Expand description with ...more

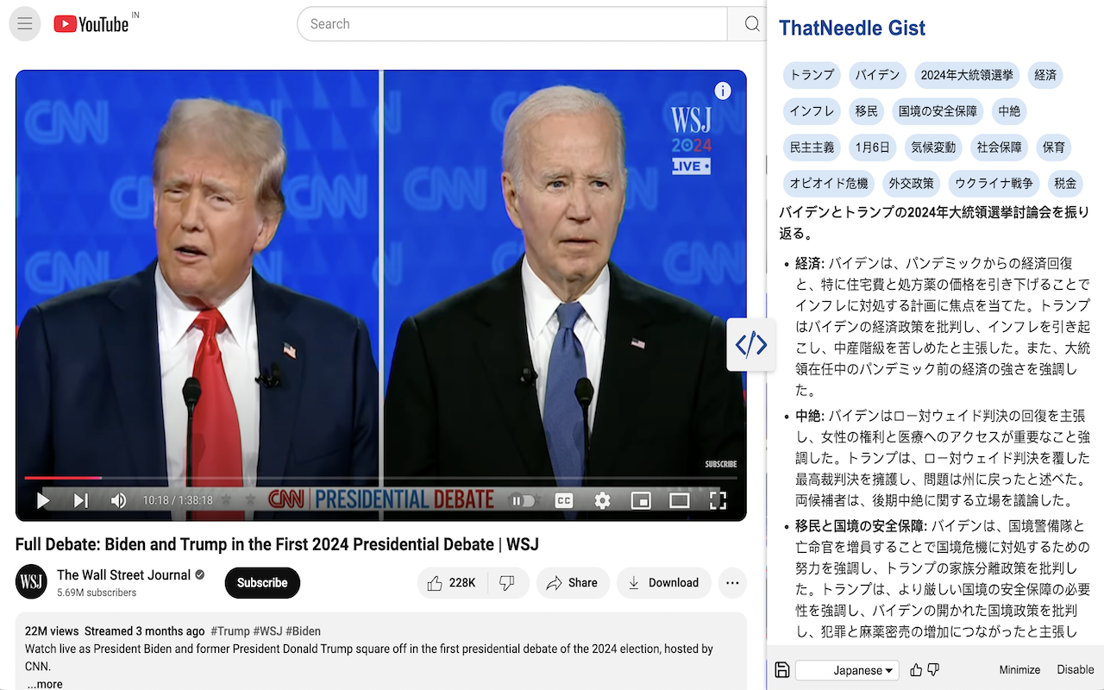(x=44, y=684)
